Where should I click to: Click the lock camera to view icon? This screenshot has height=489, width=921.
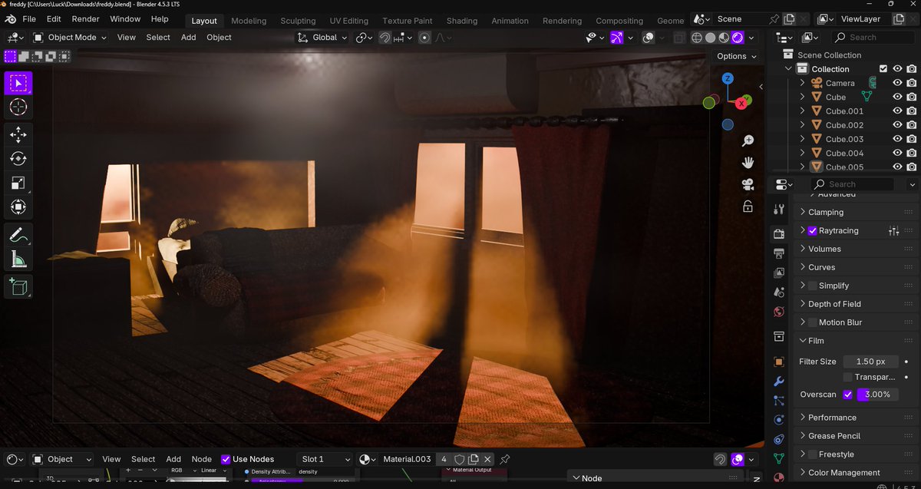(x=748, y=206)
